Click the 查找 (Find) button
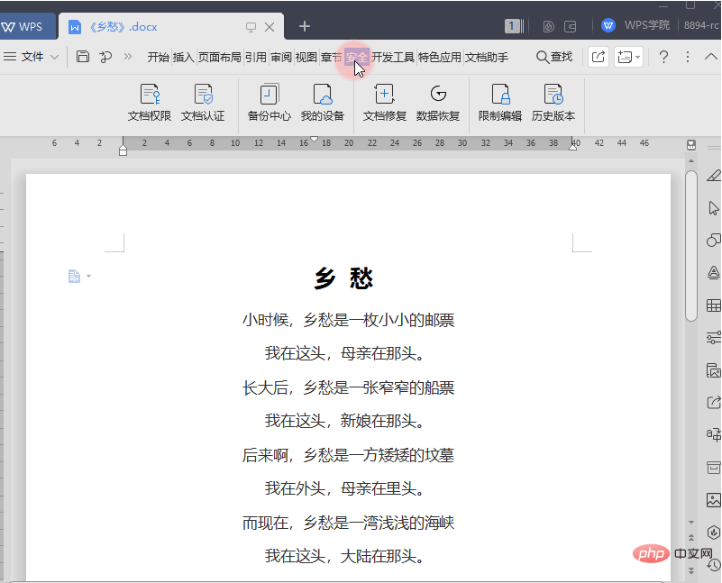This screenshot has height=583, width=722. 553,56
